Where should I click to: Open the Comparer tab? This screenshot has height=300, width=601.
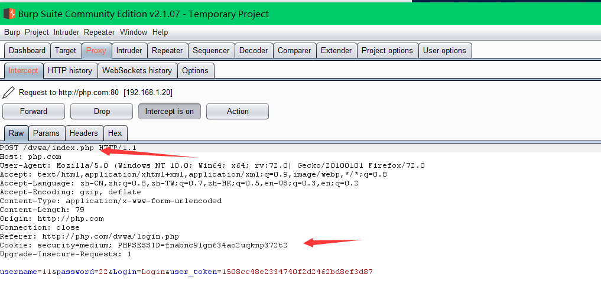click(294, 51)
